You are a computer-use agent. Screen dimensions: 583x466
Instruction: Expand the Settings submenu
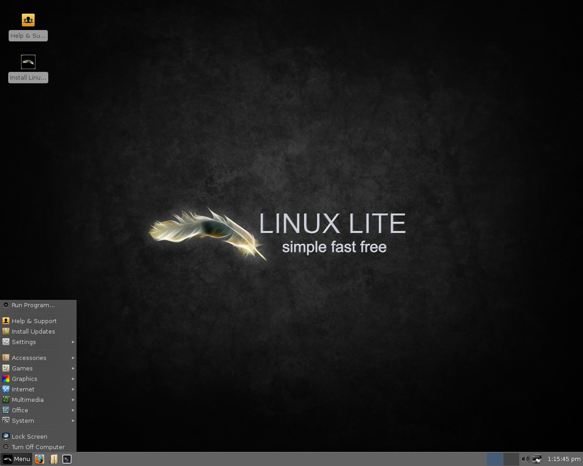[x=38, y=342]
